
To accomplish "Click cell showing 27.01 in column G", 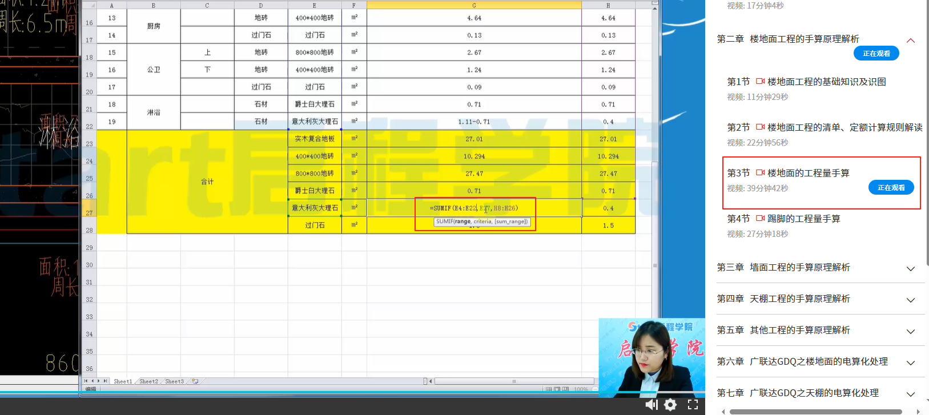I will (x=474, y=139).
